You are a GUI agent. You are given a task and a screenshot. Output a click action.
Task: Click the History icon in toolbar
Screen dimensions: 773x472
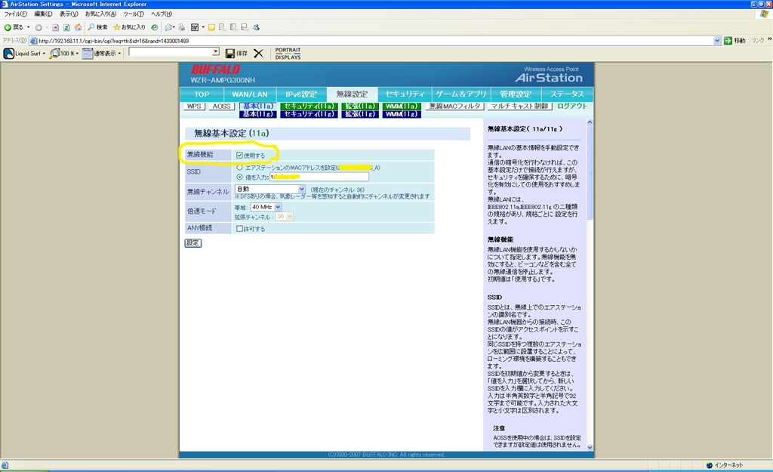(155, 28)
